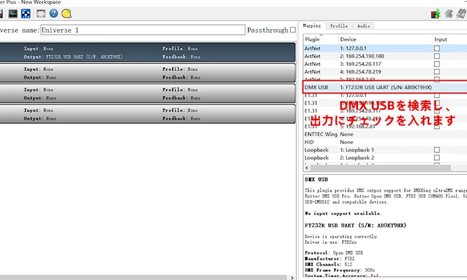This screenshot has width=467, height=280.
Task: Select the Loopback 2 row
Action: pyautogui.click(x=385, y=157)
